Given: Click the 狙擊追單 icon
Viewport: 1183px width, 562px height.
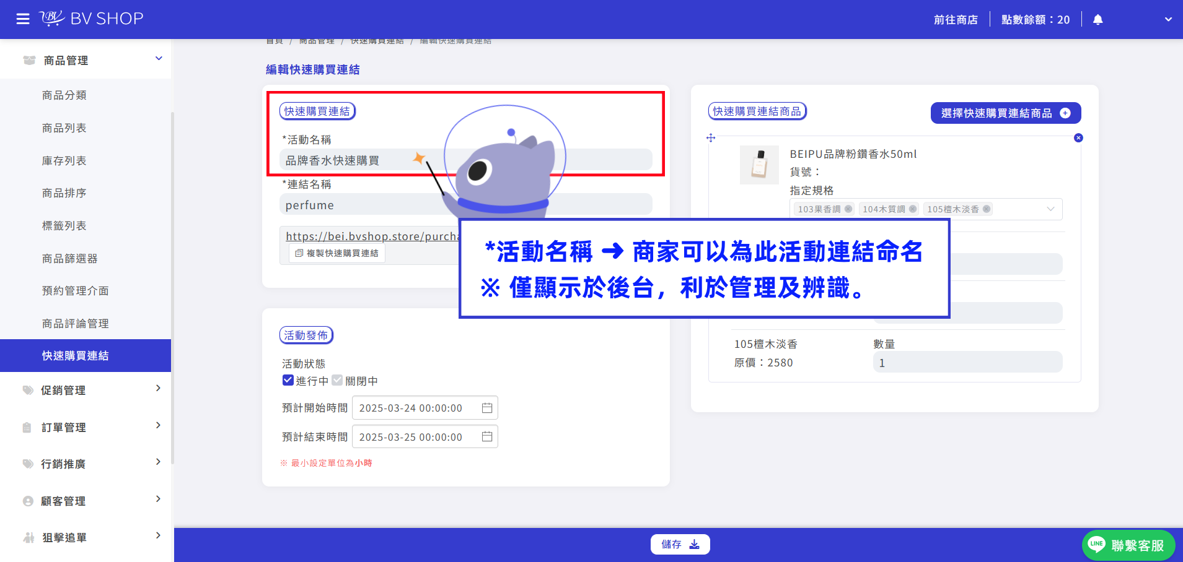Looking at the screenshot, I should coord(29,537).
